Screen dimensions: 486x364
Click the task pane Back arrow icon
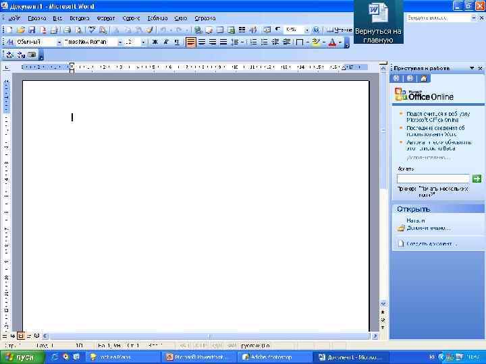(396, 79)
